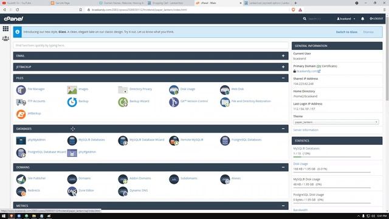Click the page vertical scrollbar
The width and height of the screenshot is (389, 219).
click(x=387, y=59)
